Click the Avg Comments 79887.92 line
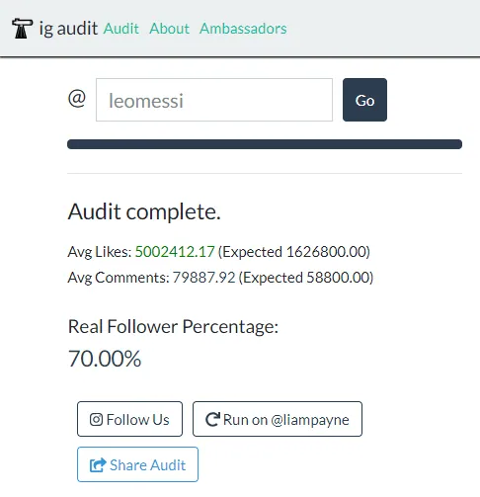This screenshot has height=497, width=480. [220, 278]
